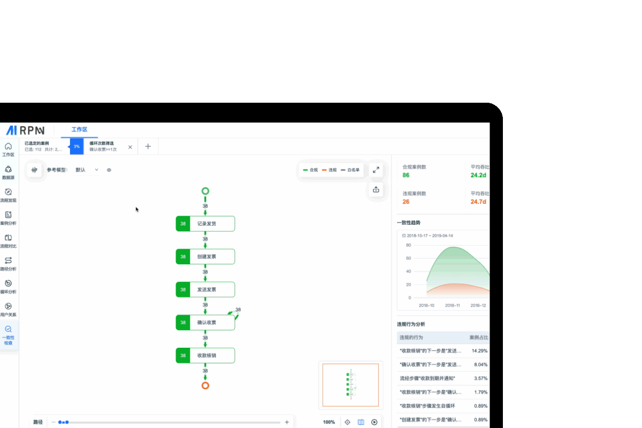Toggle the reference model eye icon
The width and height of the screenshot is (642, 428).
(109, 170)
